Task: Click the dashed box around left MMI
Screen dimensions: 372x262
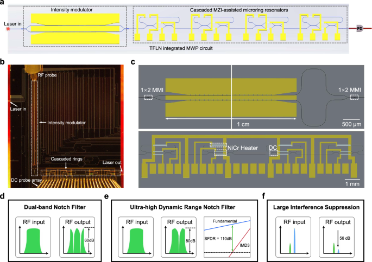Action: point(148,97)
